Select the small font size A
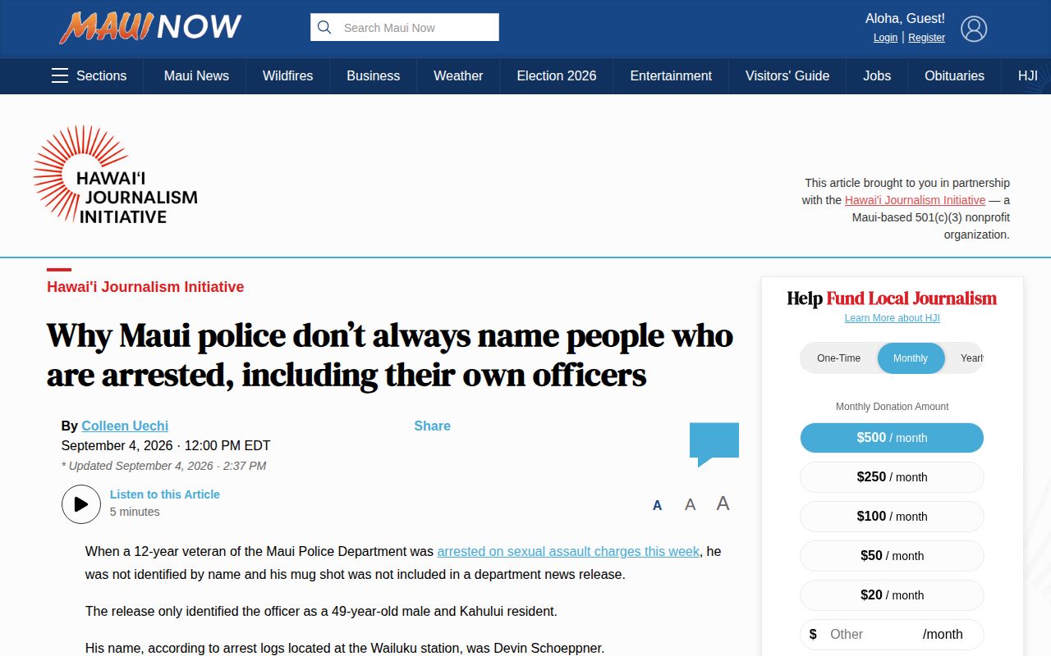The width and height of the screenshot is (1051, 656). pos(657,505)
